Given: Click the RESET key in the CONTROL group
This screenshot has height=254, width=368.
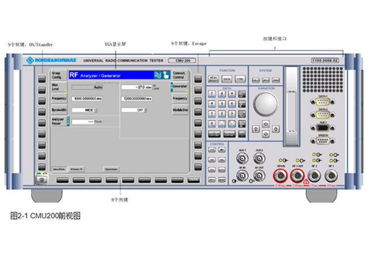Looking at the screenshot, I should 222,180.
